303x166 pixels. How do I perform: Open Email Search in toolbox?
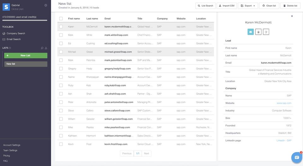point(14,39)
